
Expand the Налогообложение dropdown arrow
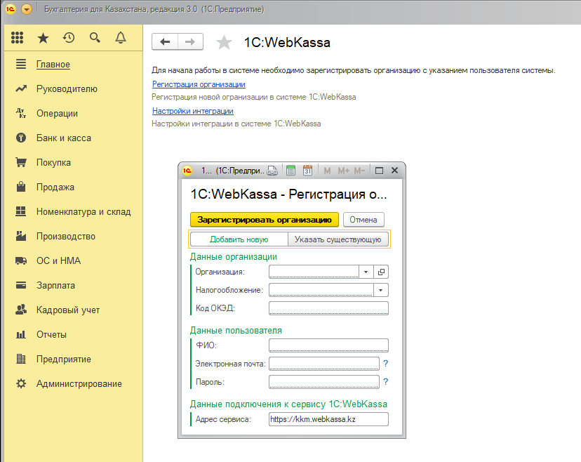coord(381,290)
